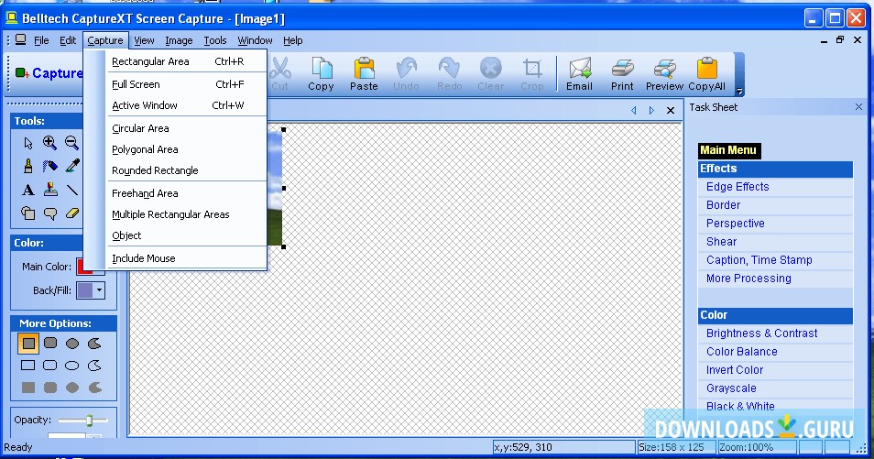Select outline rectangle shape option
Image resolution: width=874 pixels, height=459 pixels.
pyautogui.click(x=27, y=366)
